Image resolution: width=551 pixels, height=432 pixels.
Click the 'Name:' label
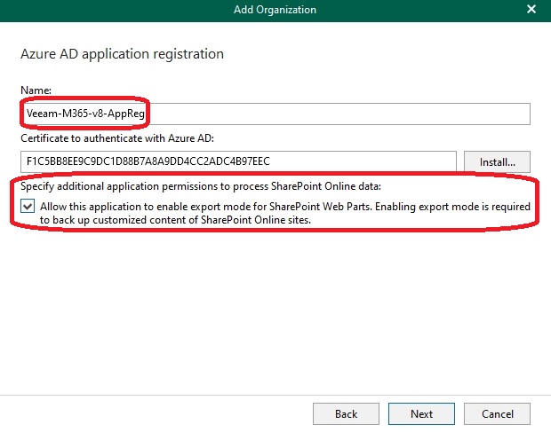[x=36, y=90]
